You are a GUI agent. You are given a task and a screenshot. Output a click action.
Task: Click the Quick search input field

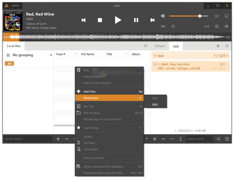[x=28, y=139]
